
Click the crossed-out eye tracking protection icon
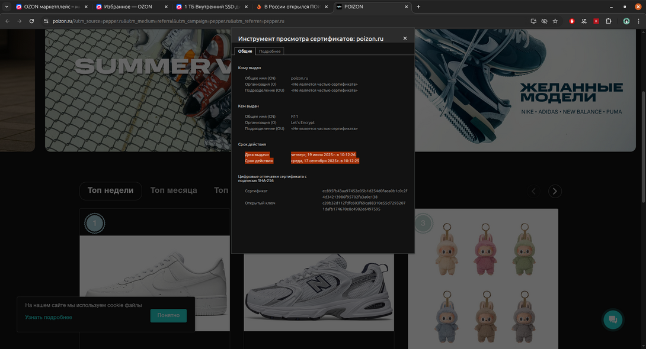point(544,21)
